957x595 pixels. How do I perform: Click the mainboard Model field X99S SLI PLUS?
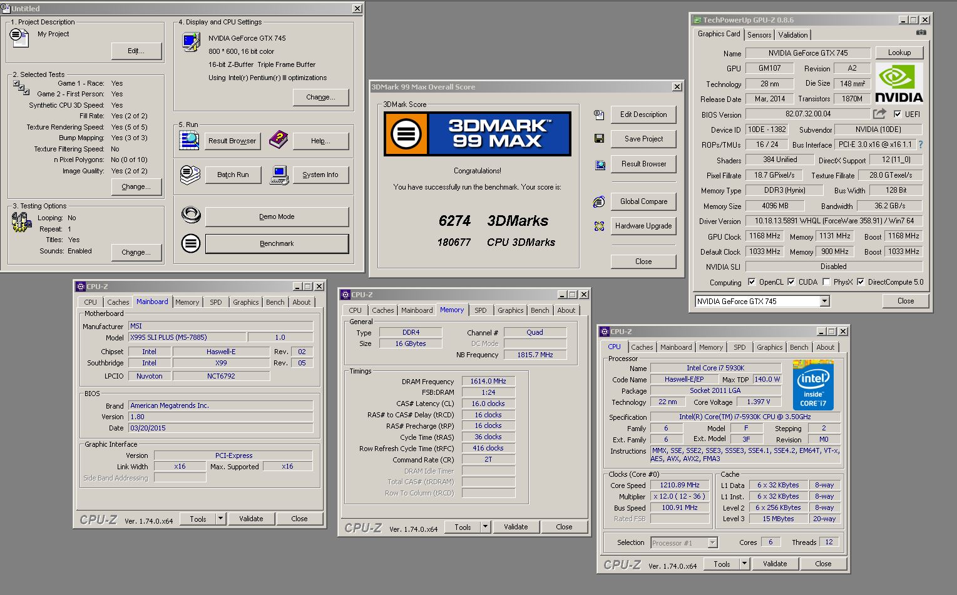point(187,337)
